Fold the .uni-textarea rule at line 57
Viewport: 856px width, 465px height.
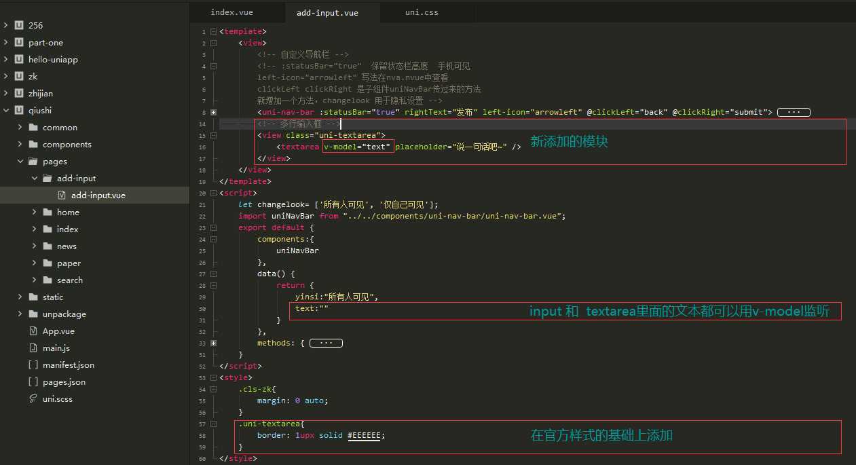[214, 424]
